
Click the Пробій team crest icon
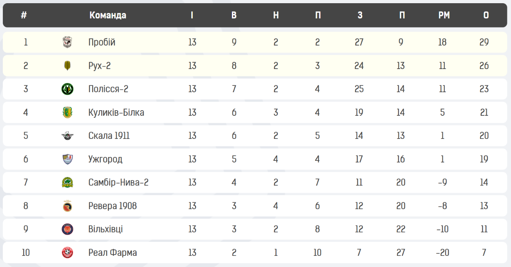point(67,42)
